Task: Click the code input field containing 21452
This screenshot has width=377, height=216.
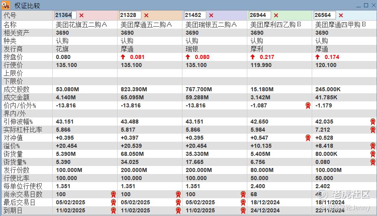Action: (x=195, y=15)
